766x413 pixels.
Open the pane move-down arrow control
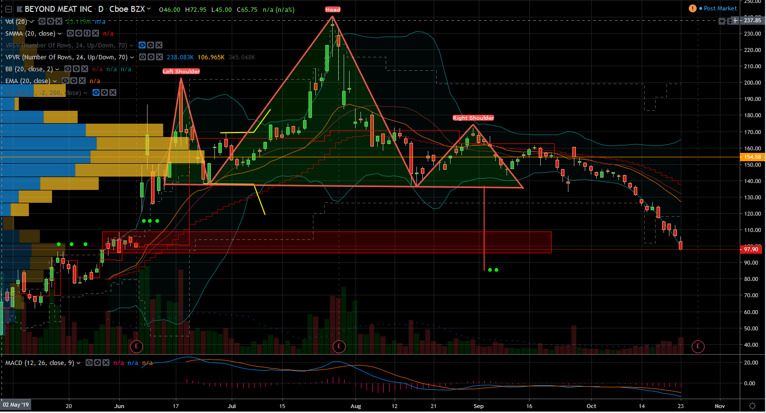coord(722,21)
